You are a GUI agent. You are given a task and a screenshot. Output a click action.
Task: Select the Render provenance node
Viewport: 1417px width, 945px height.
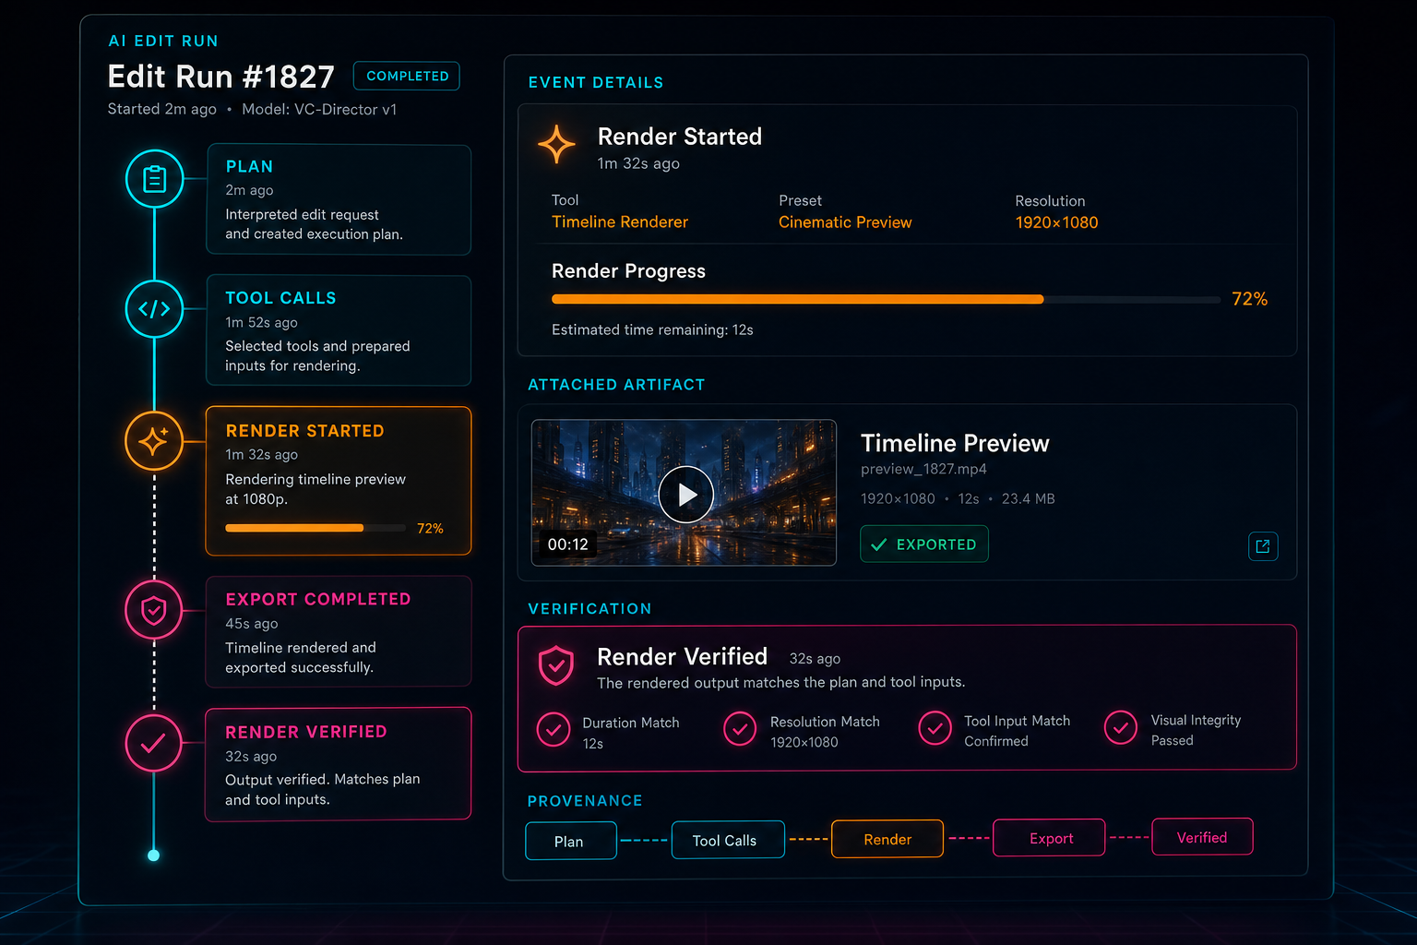point(887,839)
